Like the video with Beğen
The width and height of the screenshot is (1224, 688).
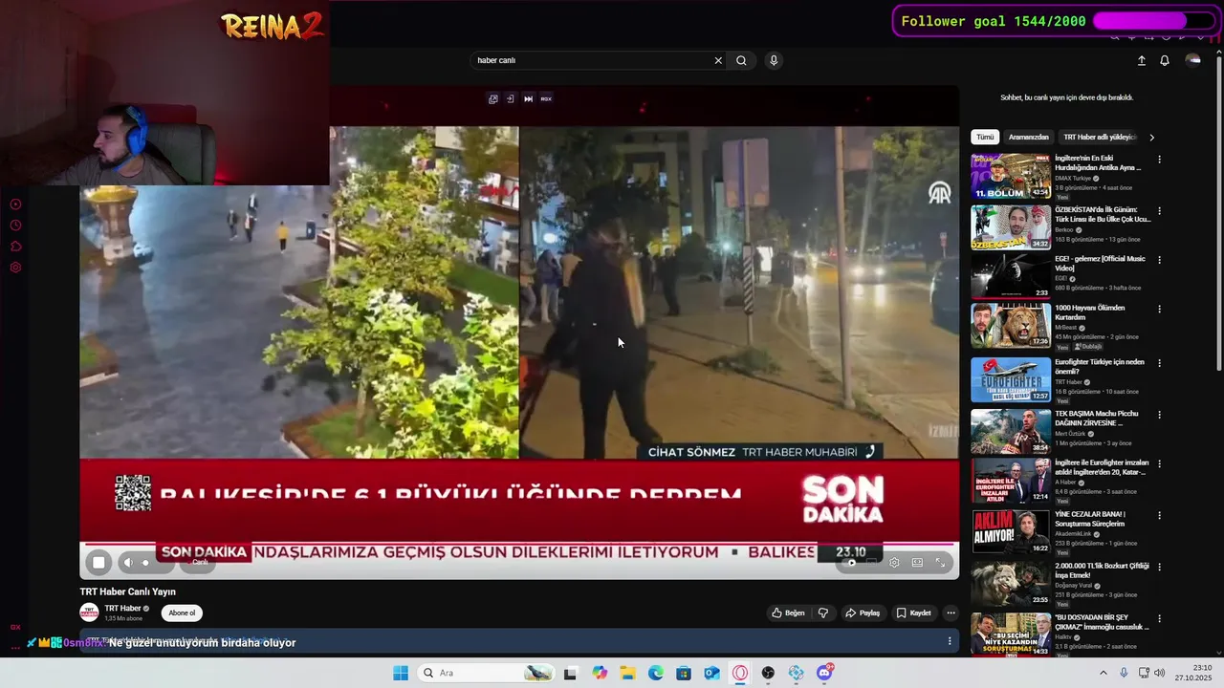(x=789, y=613)
